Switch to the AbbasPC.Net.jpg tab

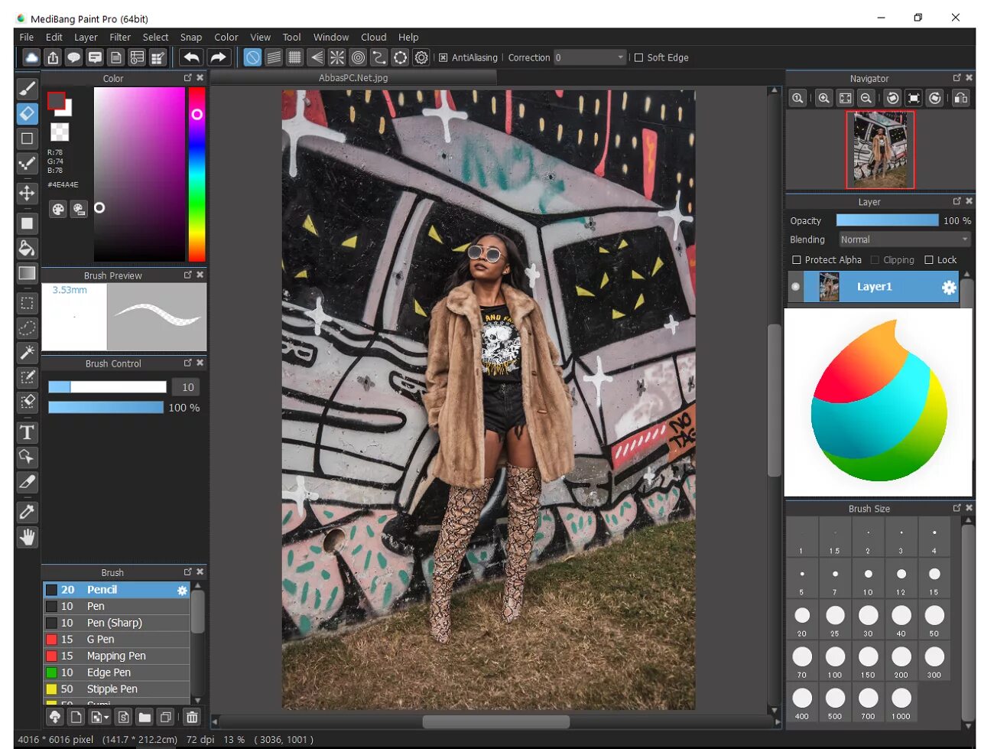click(x=353, y=78)
